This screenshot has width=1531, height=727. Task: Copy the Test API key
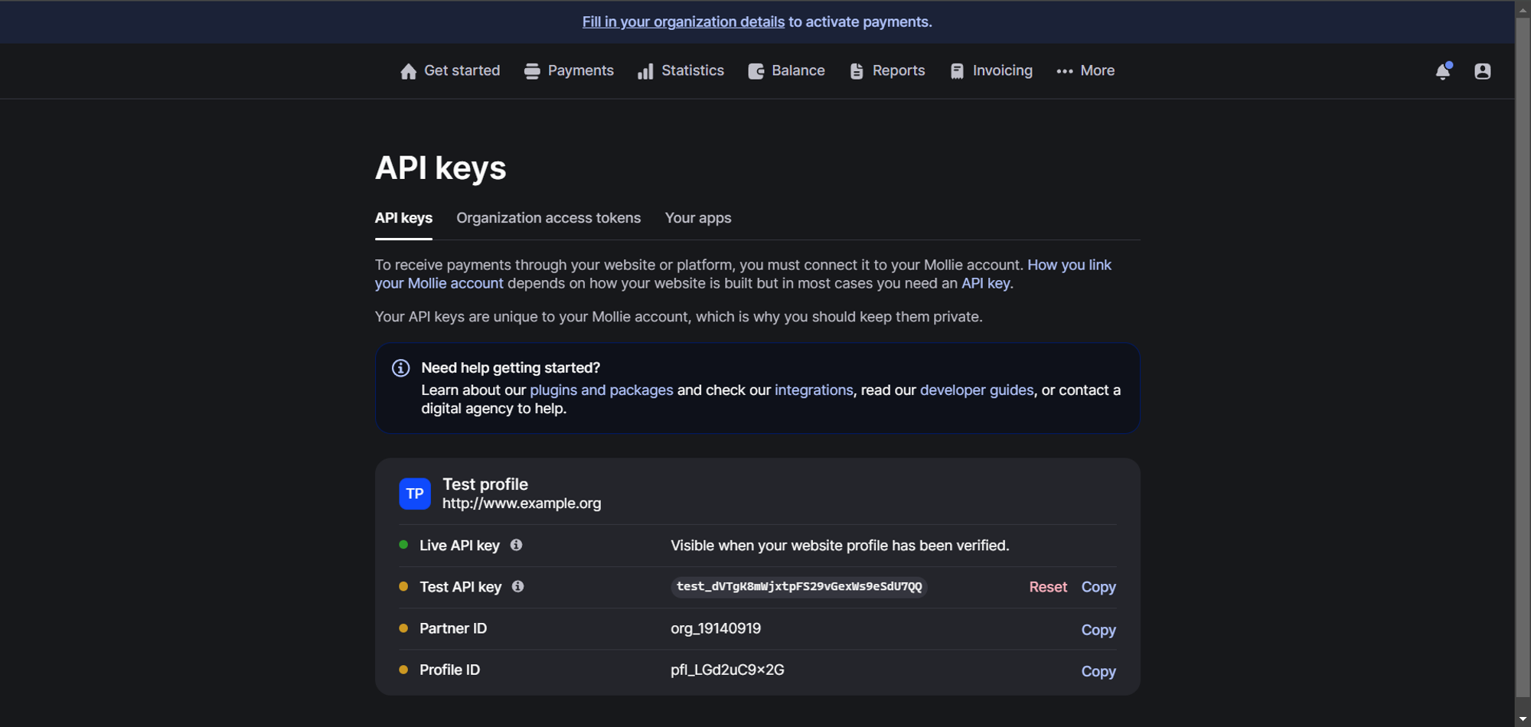pyautogui.click(x=1098, y=587)
